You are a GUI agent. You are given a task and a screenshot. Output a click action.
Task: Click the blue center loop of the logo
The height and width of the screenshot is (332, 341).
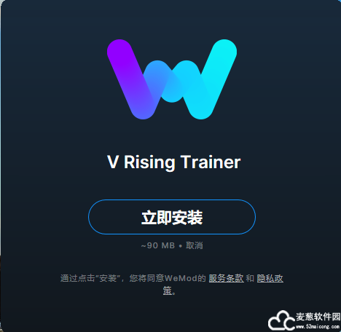point(172,82)
